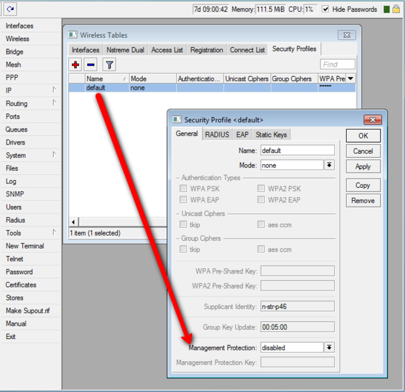Screen dimensions: 405x392
Task: Click the Wireless Tables window title icon
Action: pyautogui.click(x=73, y=35)
